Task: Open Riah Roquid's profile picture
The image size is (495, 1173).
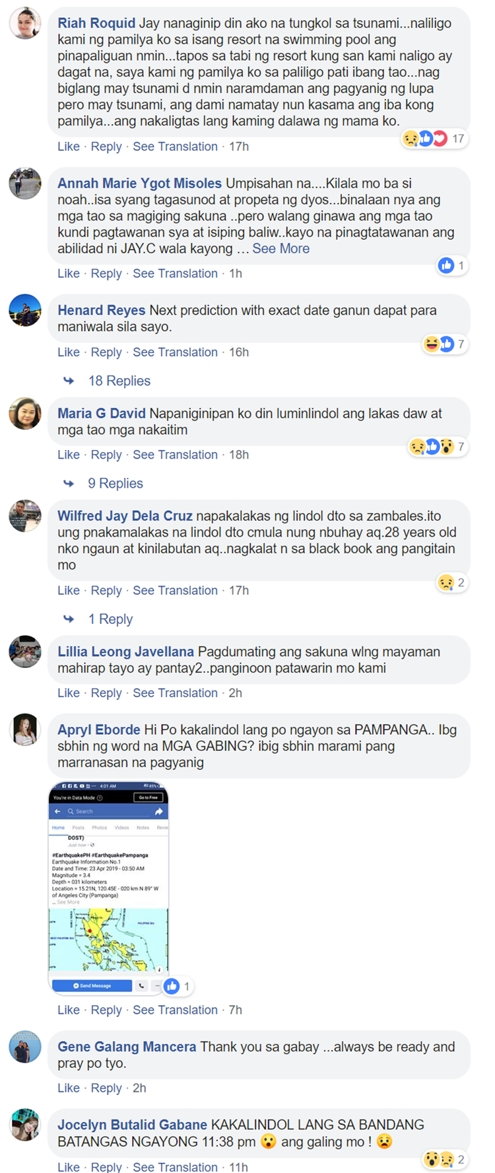Action: point(25,23)
